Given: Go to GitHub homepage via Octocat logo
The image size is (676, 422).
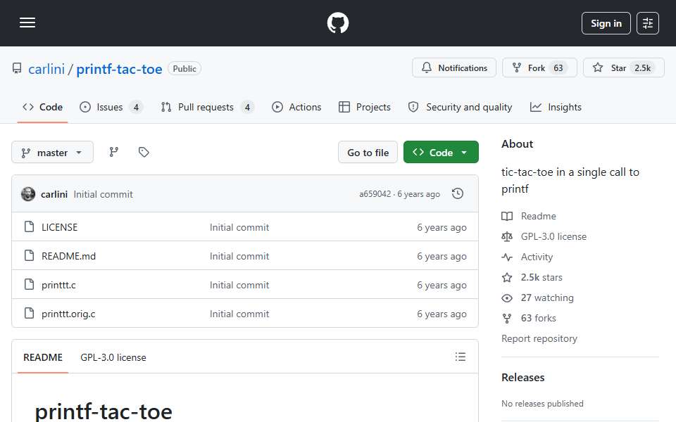Looking at the screenshot, I should pos(337,23).
